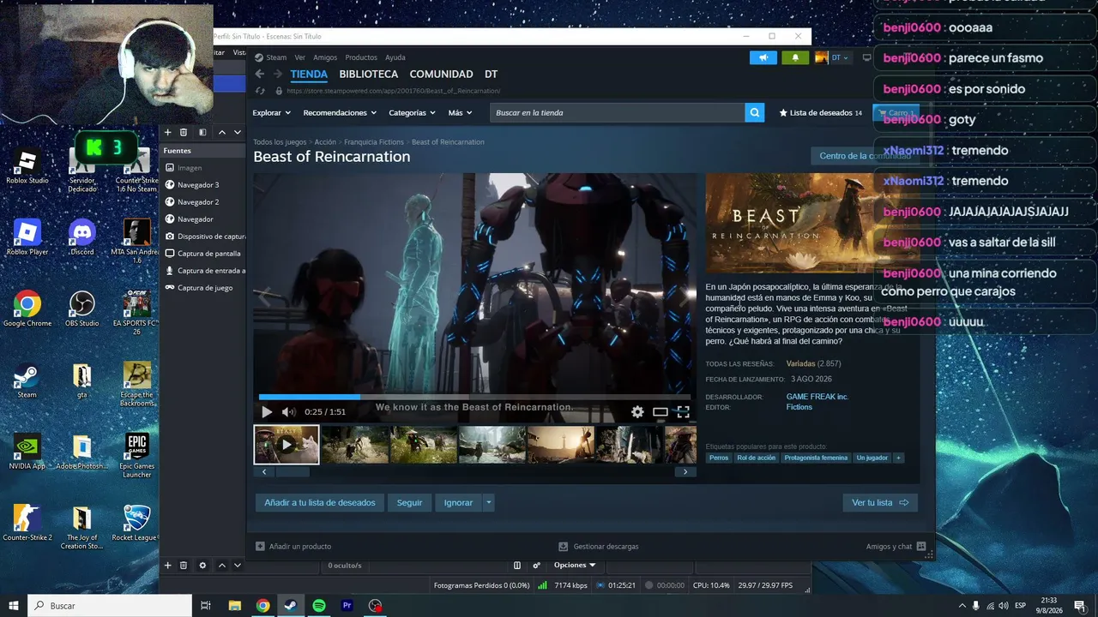Image resolution: width=1098 pixels, height=617 pixels.
Task: Open Premiere Pro from the taskbar
Action: coord(347,606)
